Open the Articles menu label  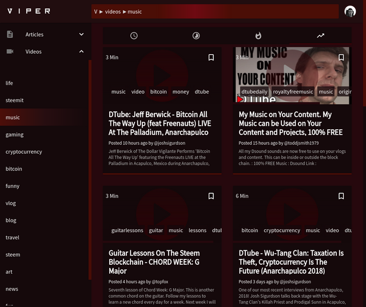tap(34, 34)
